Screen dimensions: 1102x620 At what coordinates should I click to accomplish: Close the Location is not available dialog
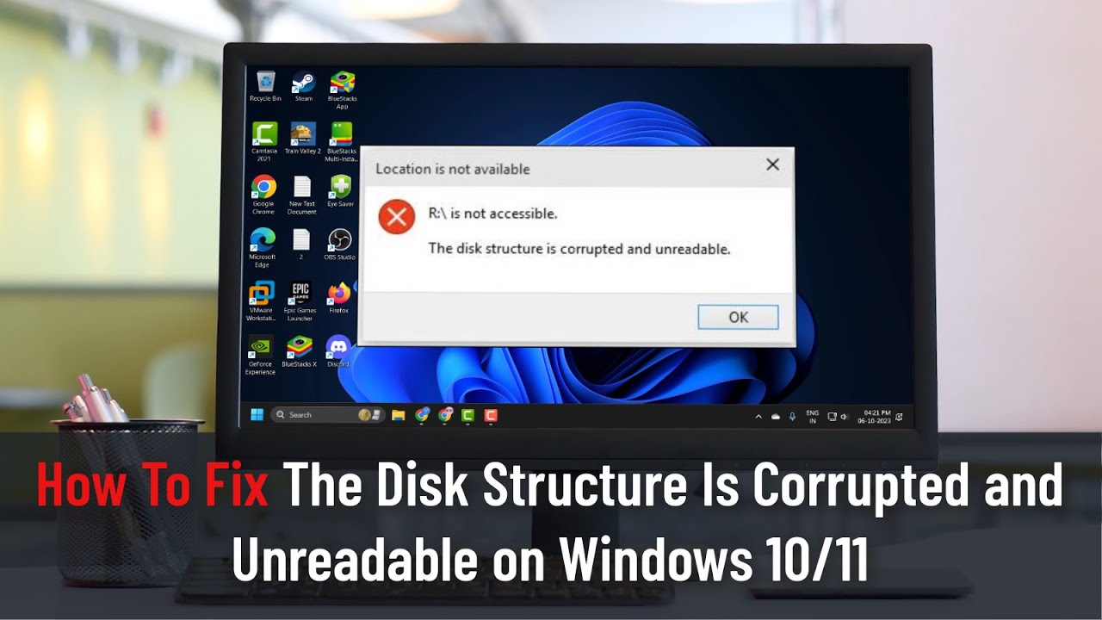click(x=772, y=164)
